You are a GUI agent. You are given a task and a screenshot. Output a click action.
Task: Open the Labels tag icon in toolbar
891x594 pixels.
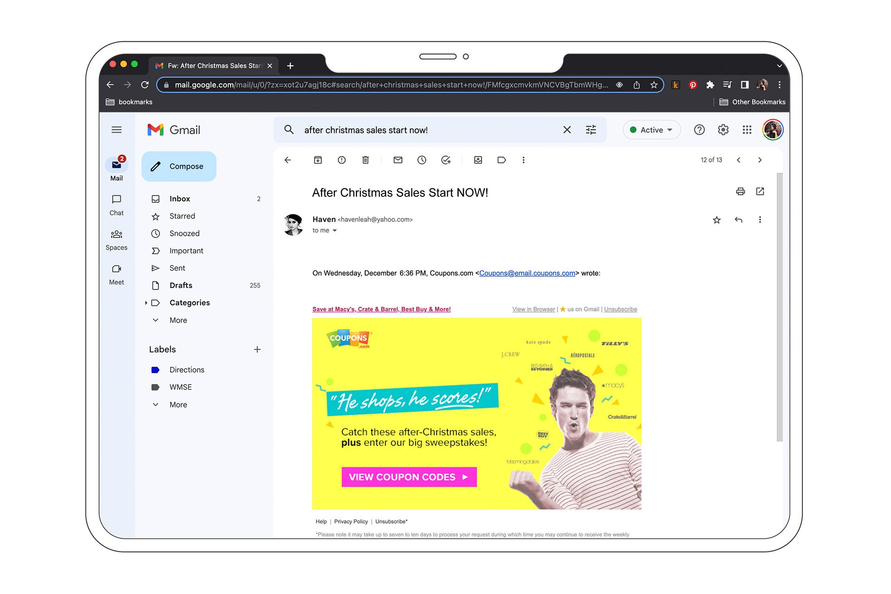click(502, 160)
